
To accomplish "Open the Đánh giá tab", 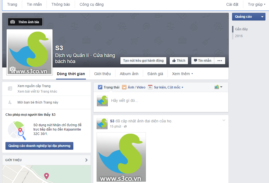I will [155, 74].
